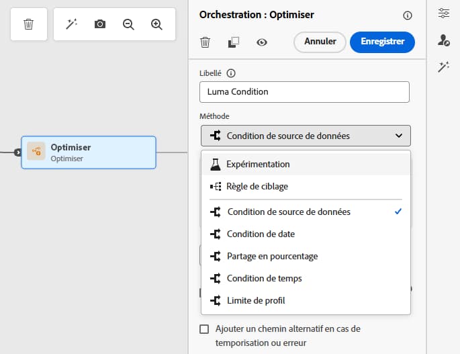Click the Annuler button
The image size is (460, 354).
click(x=320, y=42)
